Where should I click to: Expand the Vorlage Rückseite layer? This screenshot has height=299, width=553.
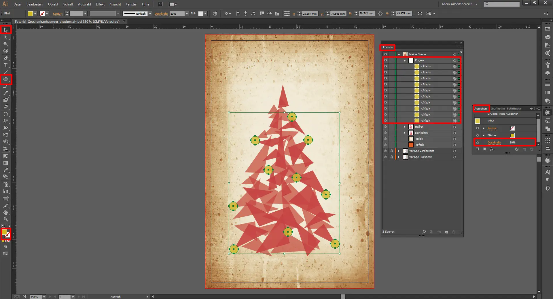coord(399,157)
